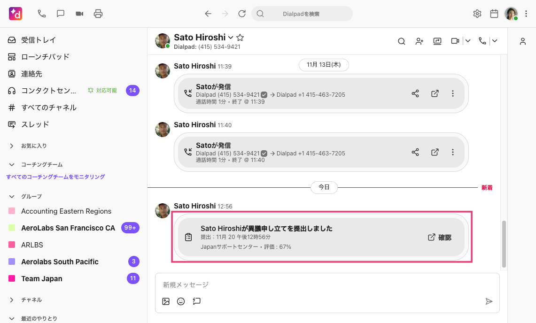Open more options for the 11:39 call
The width and height of the screenshot is (536, 323).
(x=452, y=93)
